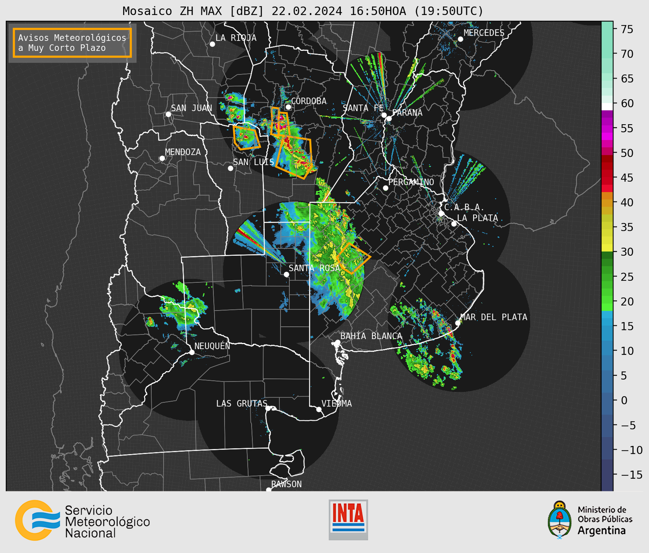Click the BAHÍA BLANCA city label
Screen dimensions: 649x553
point(371,336)
